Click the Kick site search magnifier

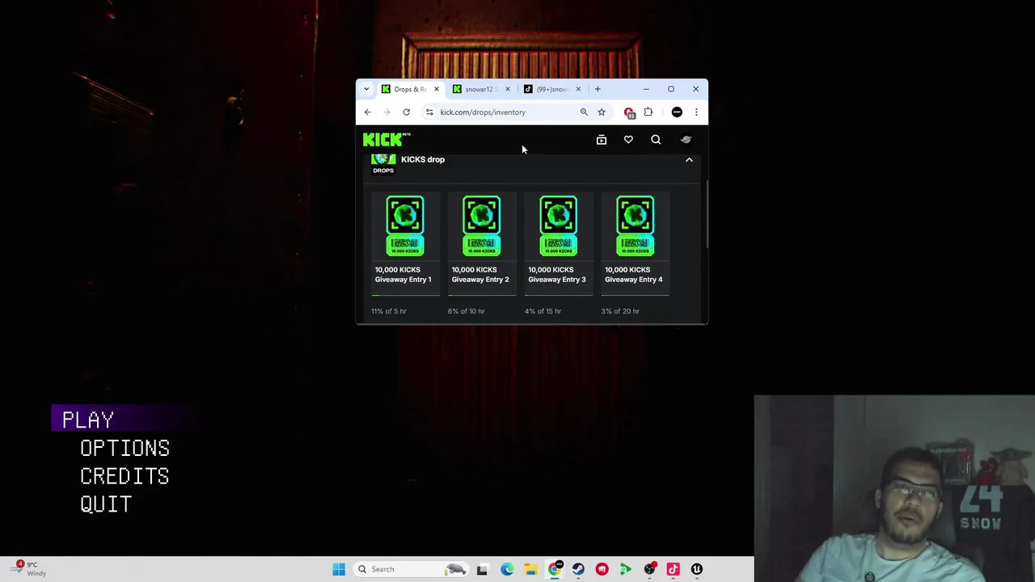click(656, 140)
